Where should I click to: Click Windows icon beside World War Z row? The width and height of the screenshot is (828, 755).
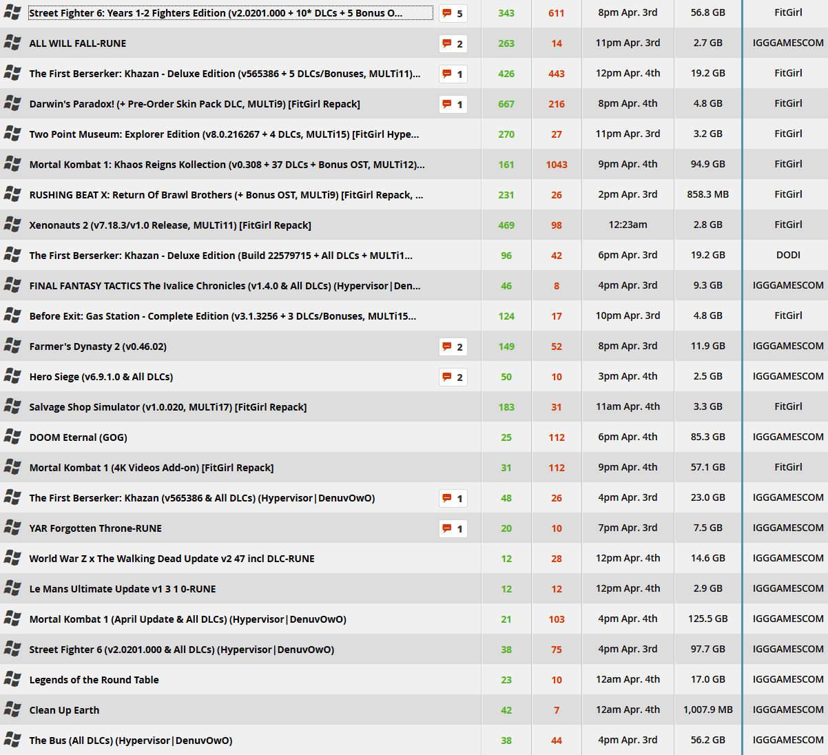coord(12,558)
